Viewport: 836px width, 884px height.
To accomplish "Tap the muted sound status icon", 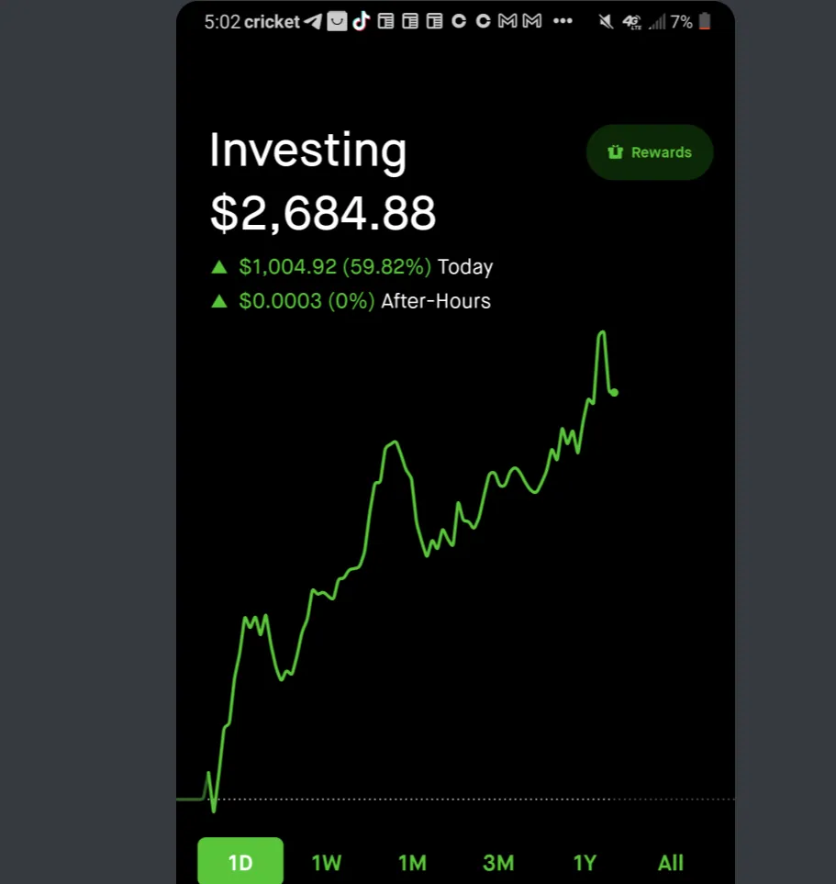I will 606,22.
